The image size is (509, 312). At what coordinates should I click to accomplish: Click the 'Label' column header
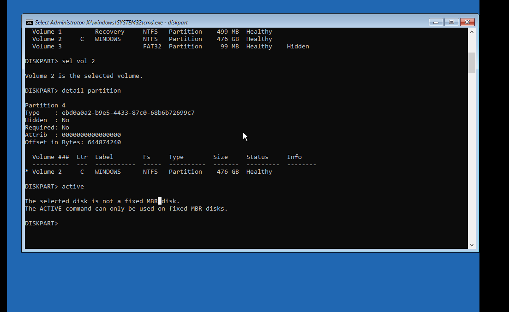(104, 157)
